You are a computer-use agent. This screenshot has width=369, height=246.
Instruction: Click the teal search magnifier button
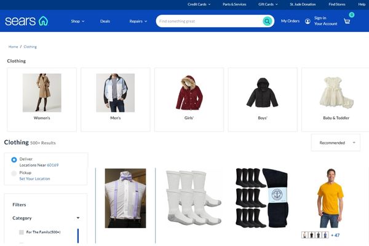tap(267, 21)
